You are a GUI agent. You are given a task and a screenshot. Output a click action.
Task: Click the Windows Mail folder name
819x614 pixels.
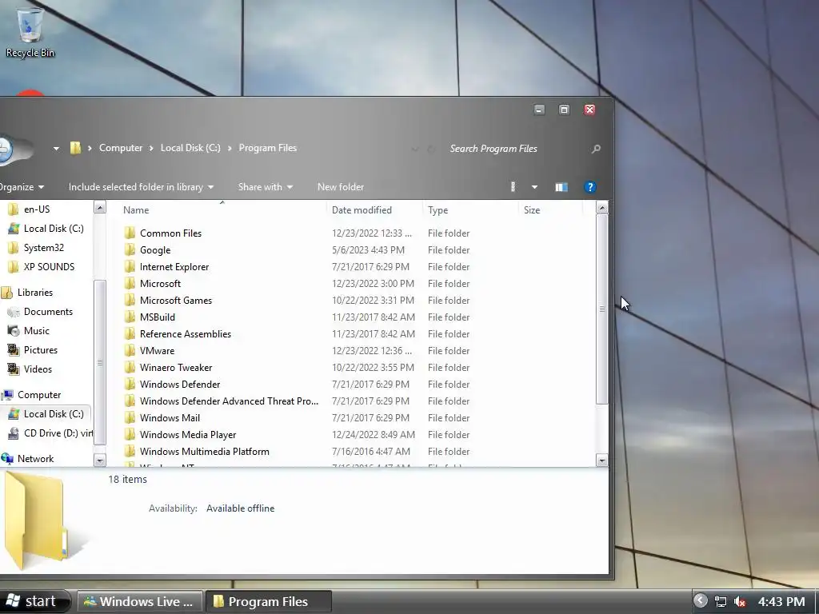170,417
